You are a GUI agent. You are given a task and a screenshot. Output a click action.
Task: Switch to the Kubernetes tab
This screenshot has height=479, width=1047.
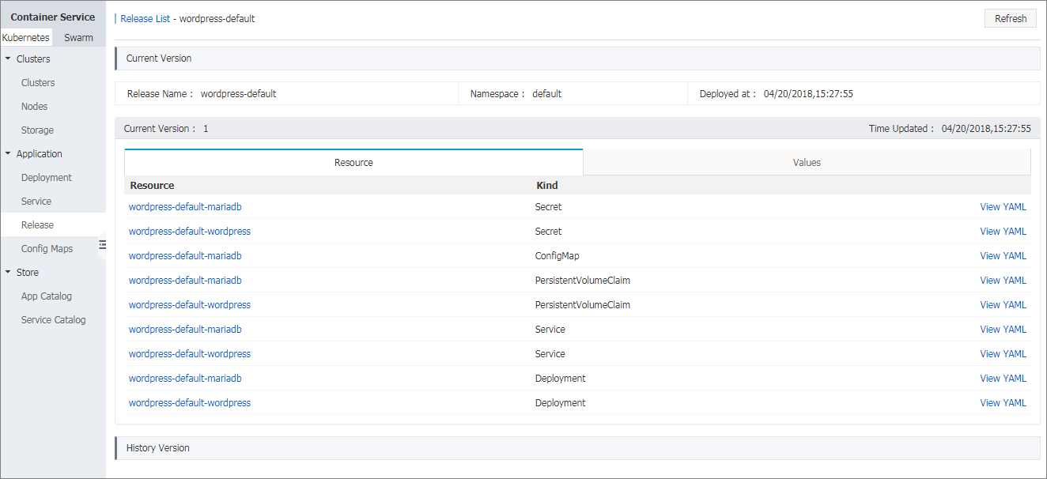pos(26,37)
